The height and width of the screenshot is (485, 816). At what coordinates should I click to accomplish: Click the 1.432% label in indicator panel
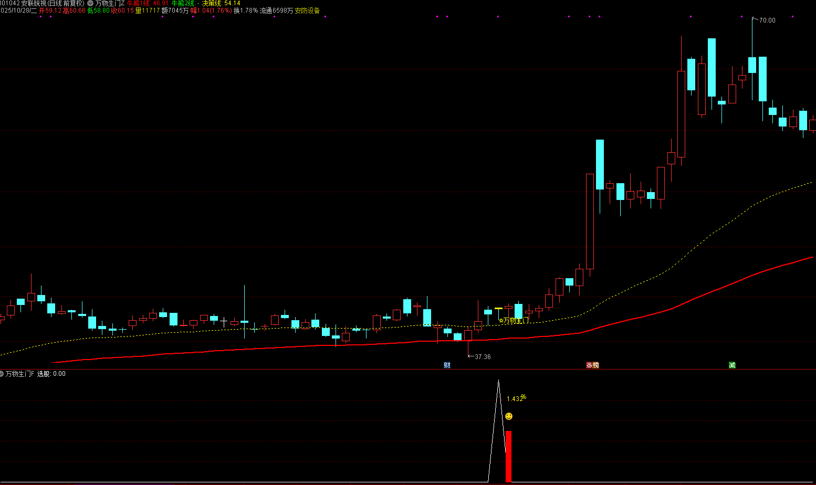coord(516,398)
